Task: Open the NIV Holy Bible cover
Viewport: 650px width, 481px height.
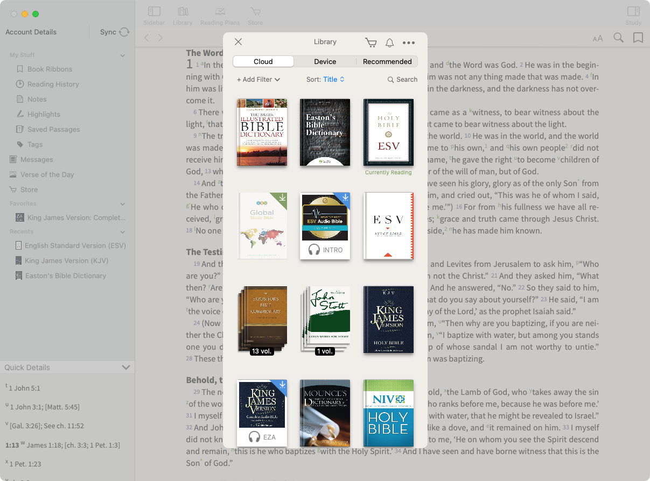Action: pyautogui.click(x=388, y=413)
